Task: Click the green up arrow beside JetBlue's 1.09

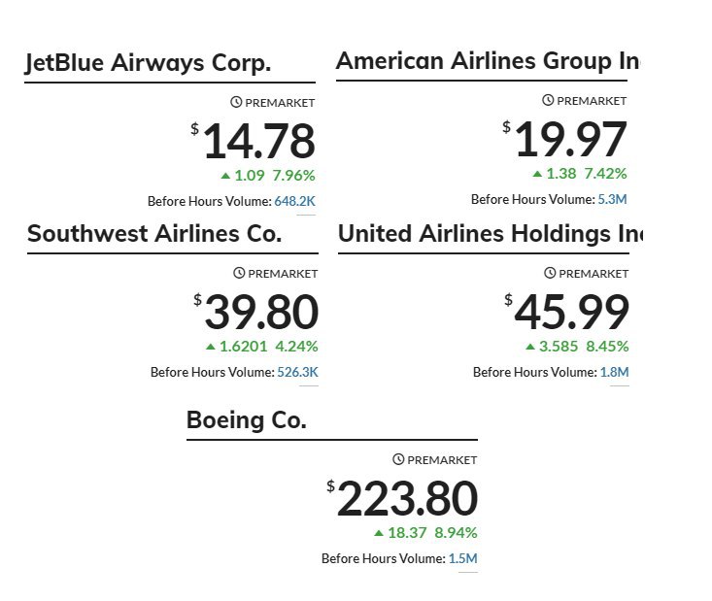Action: click(x=225, y=176)
